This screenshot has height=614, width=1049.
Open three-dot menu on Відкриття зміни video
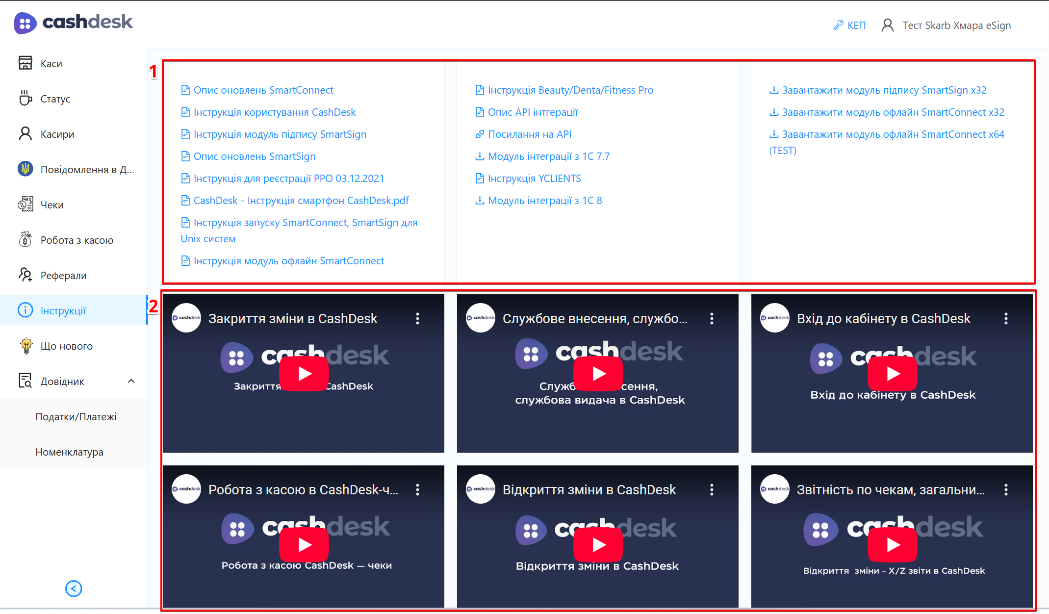pos(712,489)
